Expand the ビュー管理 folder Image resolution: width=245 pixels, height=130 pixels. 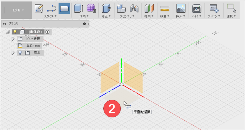[13, 39]
